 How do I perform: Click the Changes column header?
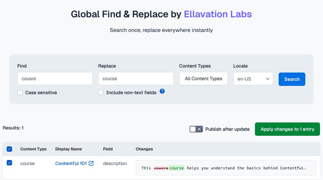144,149
